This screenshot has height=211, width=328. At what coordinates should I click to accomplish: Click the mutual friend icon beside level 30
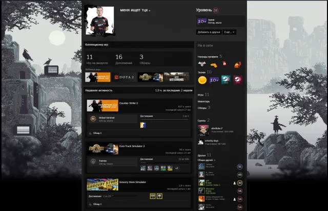(235, 183)
